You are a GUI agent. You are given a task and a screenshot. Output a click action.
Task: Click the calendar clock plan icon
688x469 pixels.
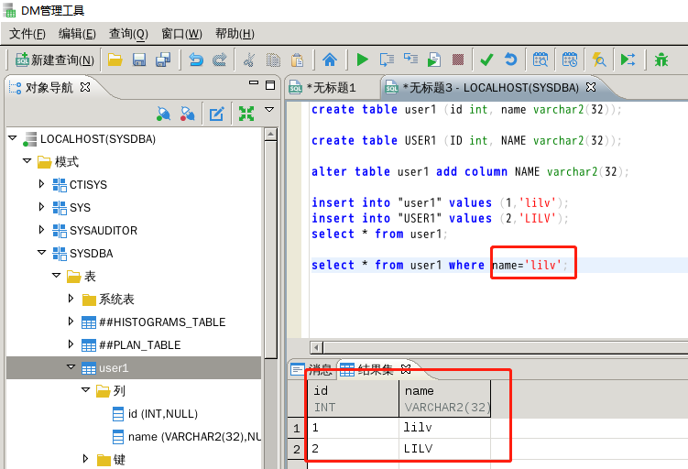[x=570, y=60]
